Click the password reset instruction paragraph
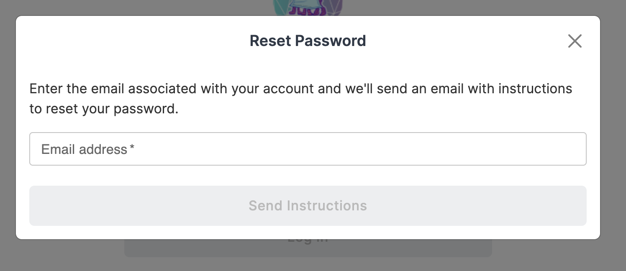 (x=300, y=99)
